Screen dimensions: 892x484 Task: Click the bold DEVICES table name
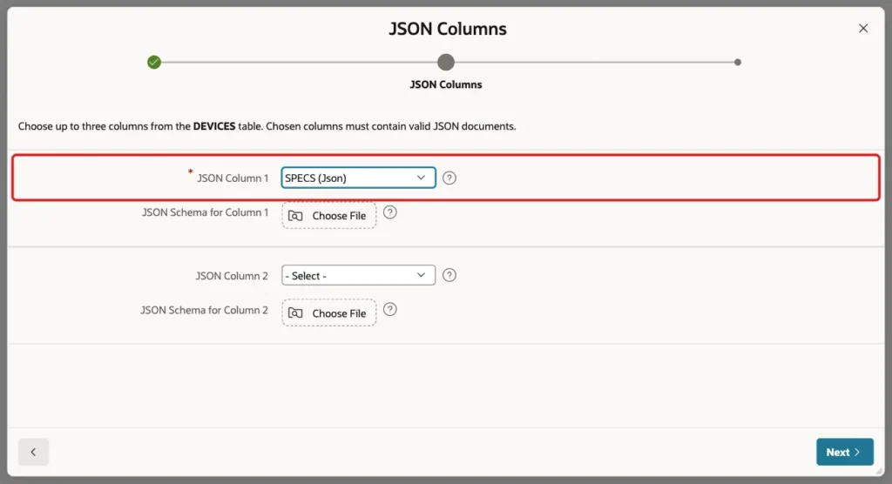click(x=214, y=126)
